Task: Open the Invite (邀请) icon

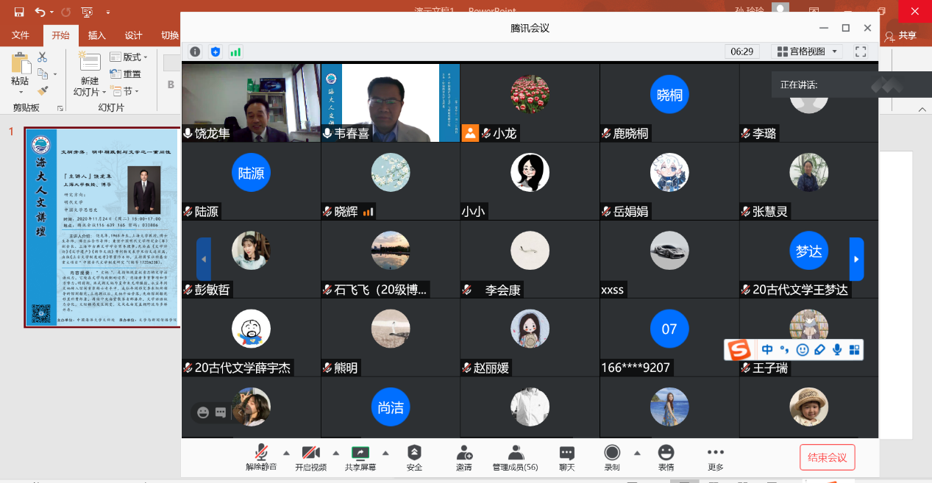Action: click(x=463, y=457)
